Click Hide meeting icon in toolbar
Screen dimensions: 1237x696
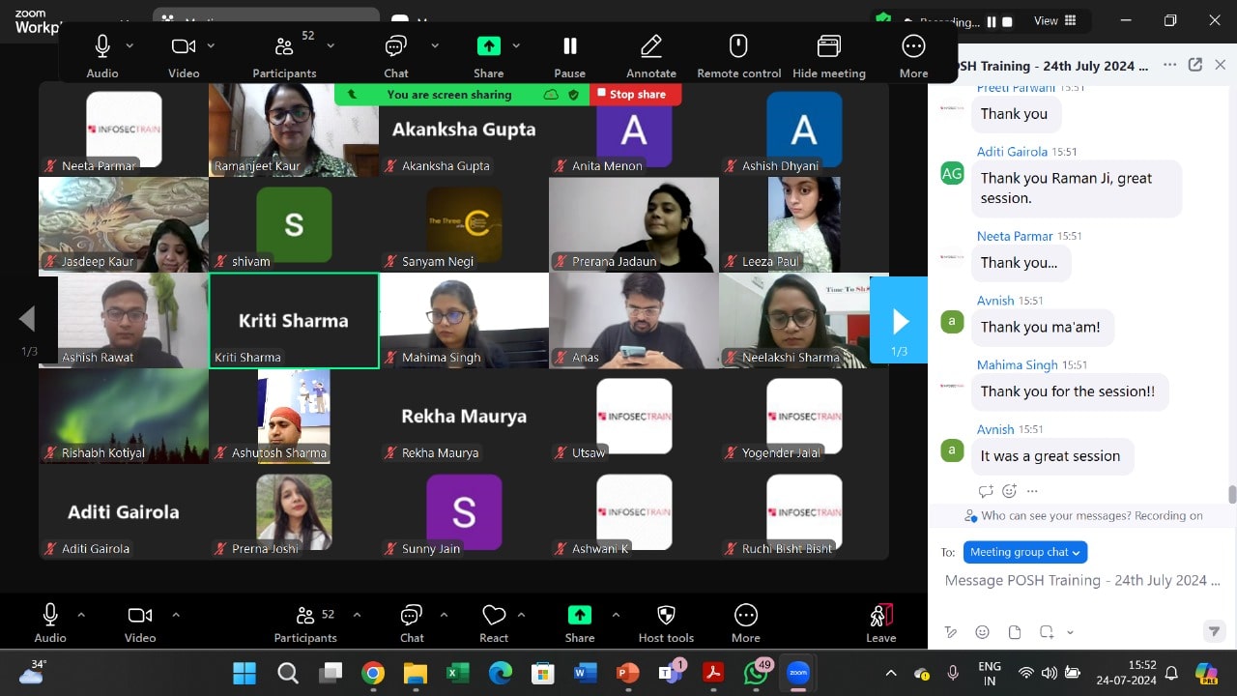(828, 46)
